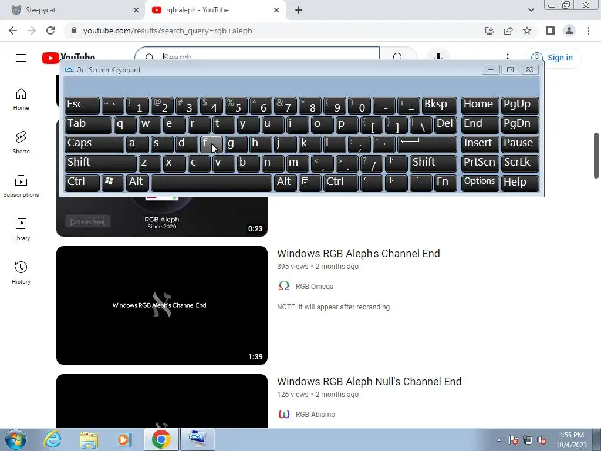
Task: Select rgb aleph - YouTube tab
Action: coord(215,10)
